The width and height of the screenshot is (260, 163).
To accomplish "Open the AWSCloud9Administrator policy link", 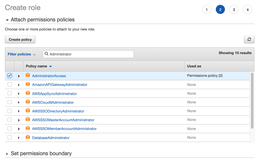I will click(x=53, y=102).
